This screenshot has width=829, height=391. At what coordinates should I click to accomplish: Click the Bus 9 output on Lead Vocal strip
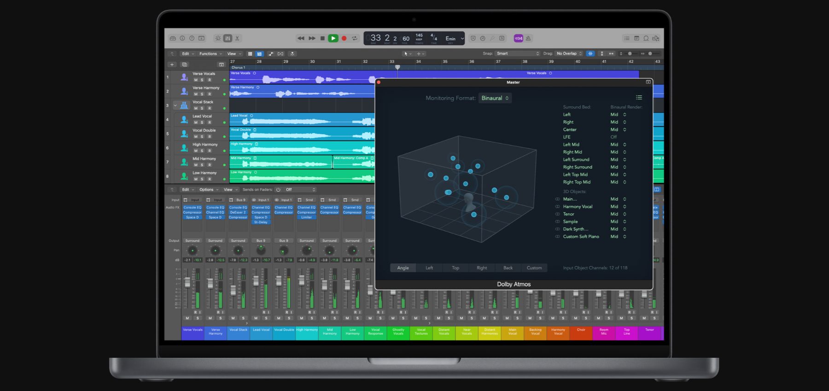click(261, 241)
